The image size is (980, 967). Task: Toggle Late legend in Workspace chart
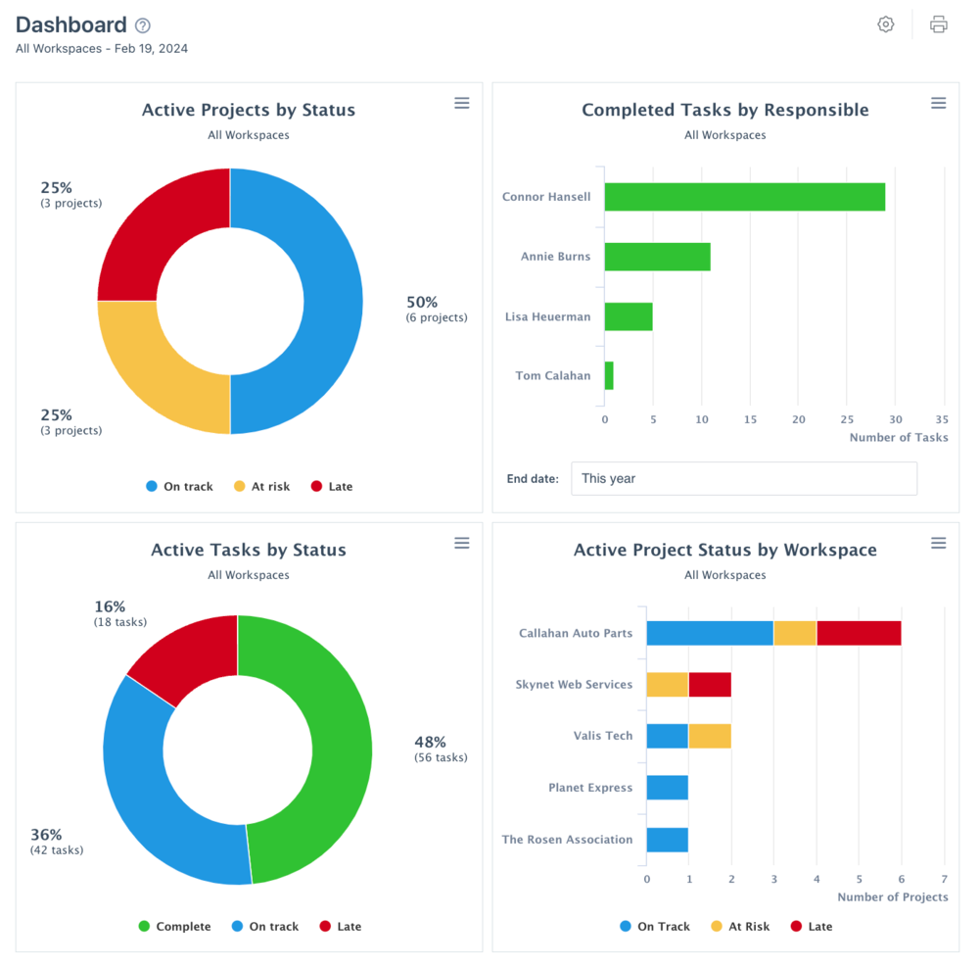(812, 927)
